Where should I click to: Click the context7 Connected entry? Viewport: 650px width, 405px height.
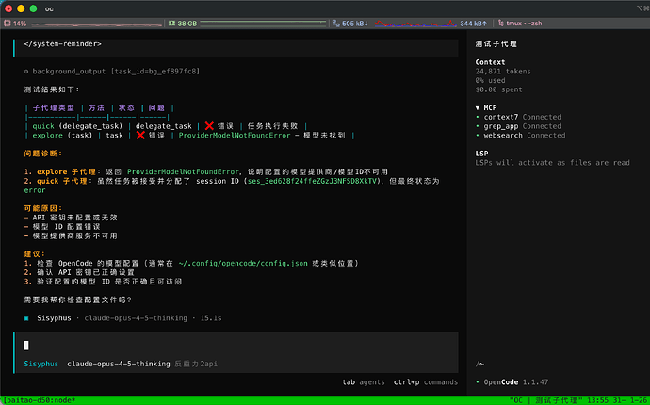click(x=522, y=118)
